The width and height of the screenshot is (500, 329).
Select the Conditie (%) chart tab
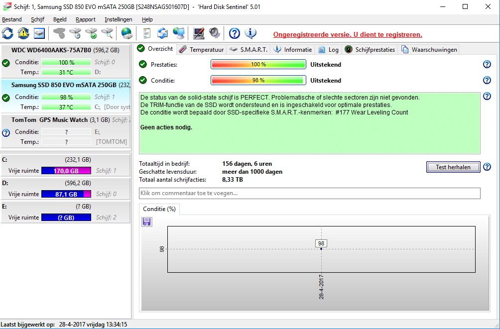(x=159, y=209)
